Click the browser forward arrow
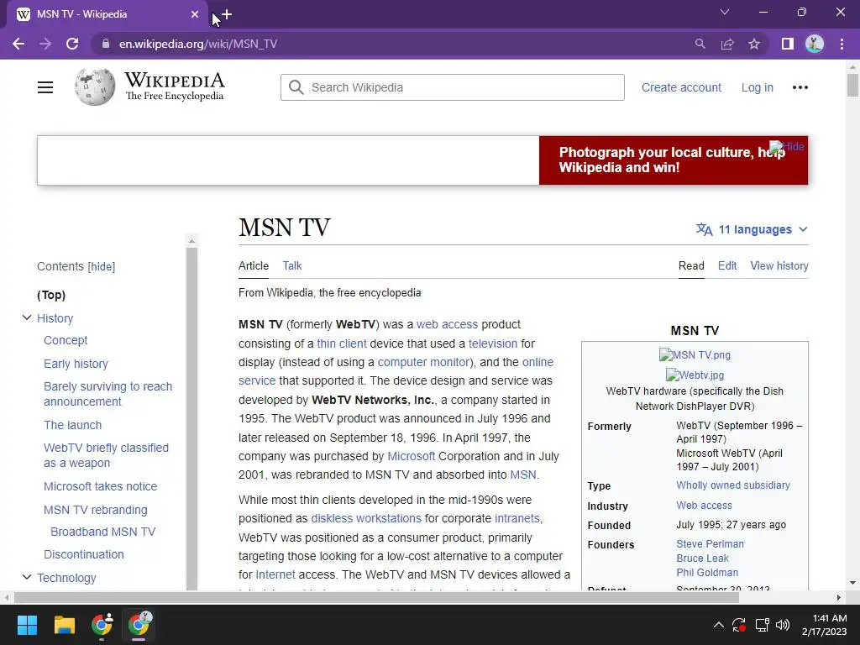The width and height of the screenshot is (860, 645). (x=45, y=44)
